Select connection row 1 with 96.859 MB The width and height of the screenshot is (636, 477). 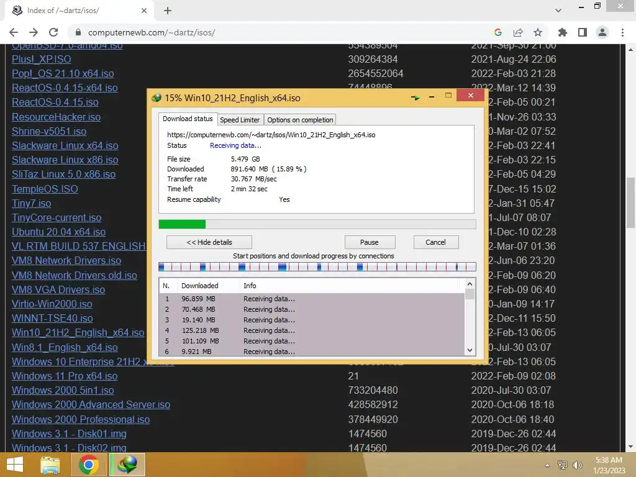coord(312,299)
